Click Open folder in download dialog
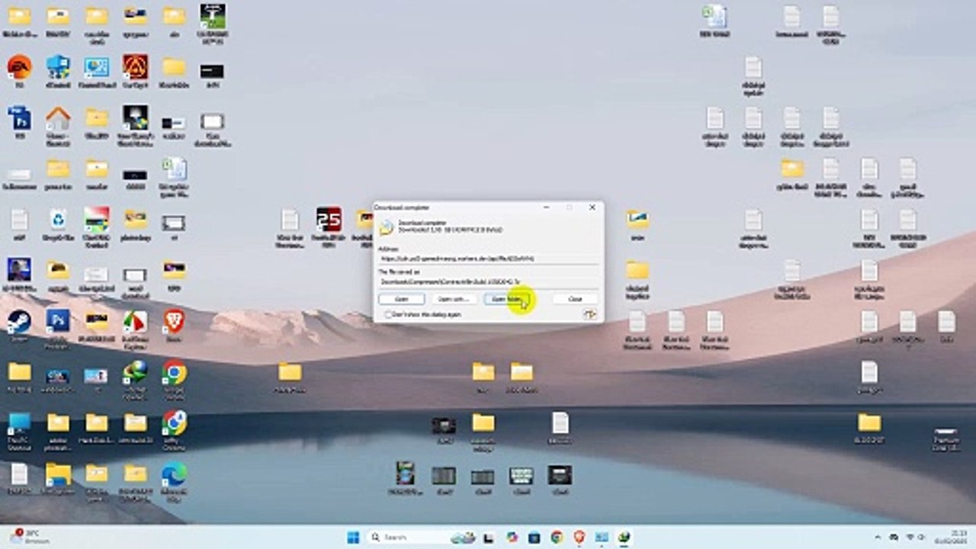 pyautogui.click(x=506, y=299)
